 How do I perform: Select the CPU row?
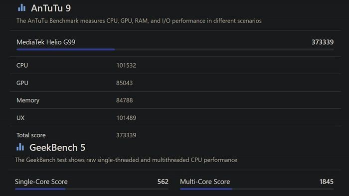[175, 65]
